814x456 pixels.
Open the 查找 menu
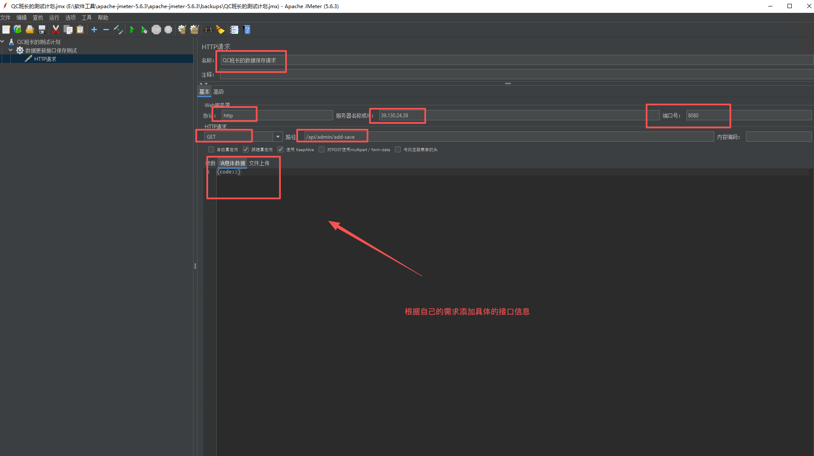click(x=38, y=18)
